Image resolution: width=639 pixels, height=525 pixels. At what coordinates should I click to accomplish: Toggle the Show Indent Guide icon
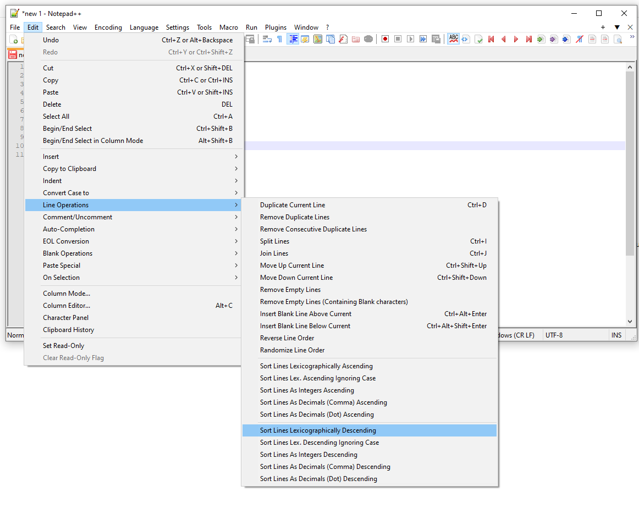click(293, 39)
